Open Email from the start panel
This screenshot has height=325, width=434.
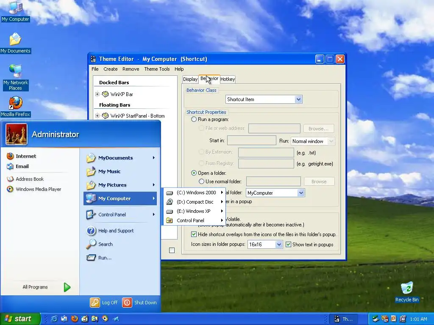click(18, 166)
